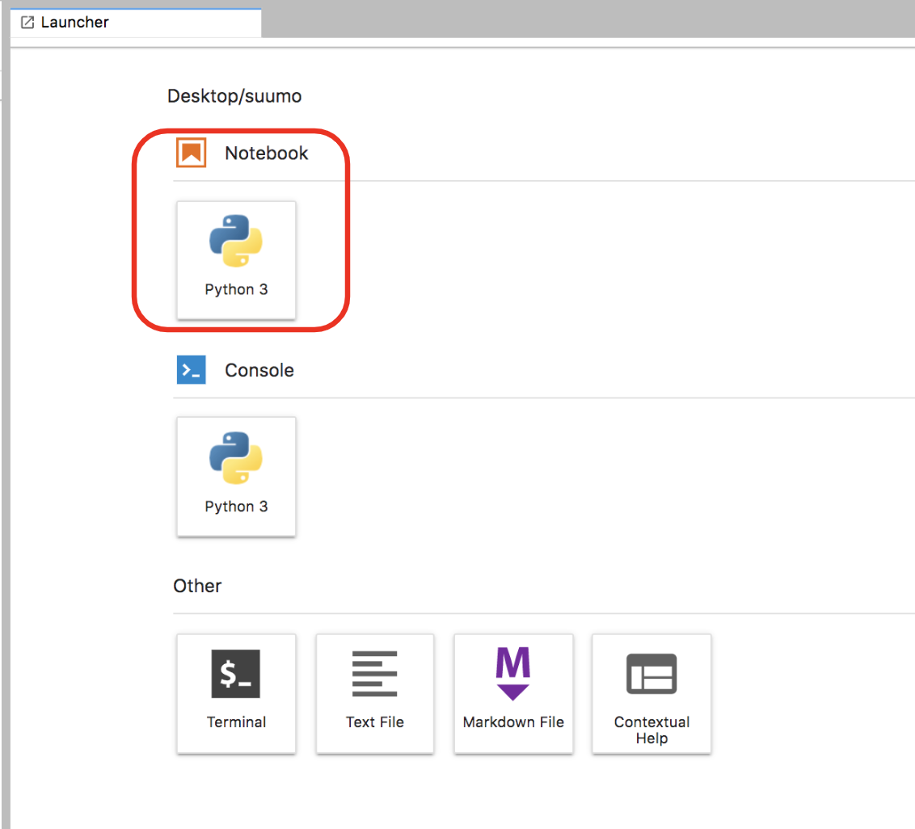
Task: Click the orange Notebook section icon
Action: pos(192,153)
